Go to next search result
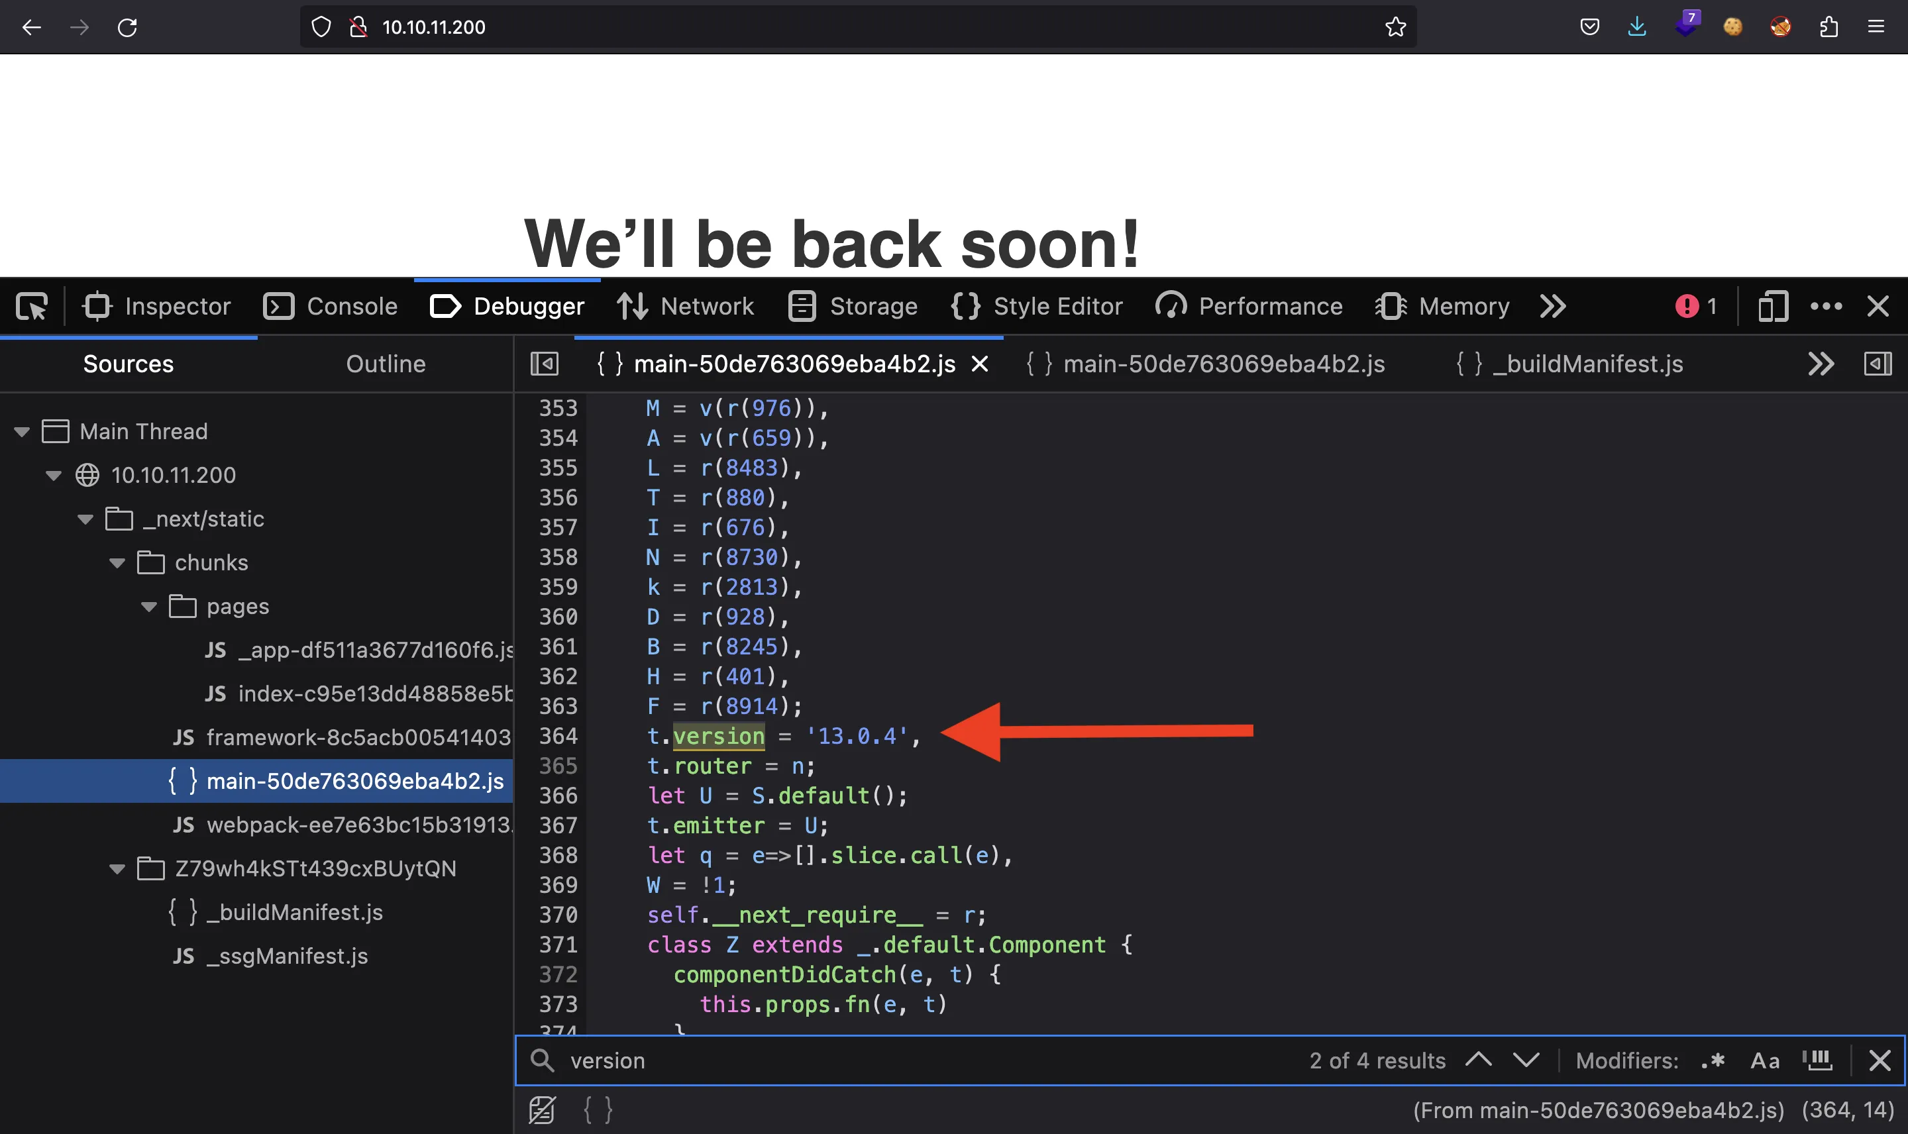Screen dimensions: 1908x1134 tap(1525, 1060)
